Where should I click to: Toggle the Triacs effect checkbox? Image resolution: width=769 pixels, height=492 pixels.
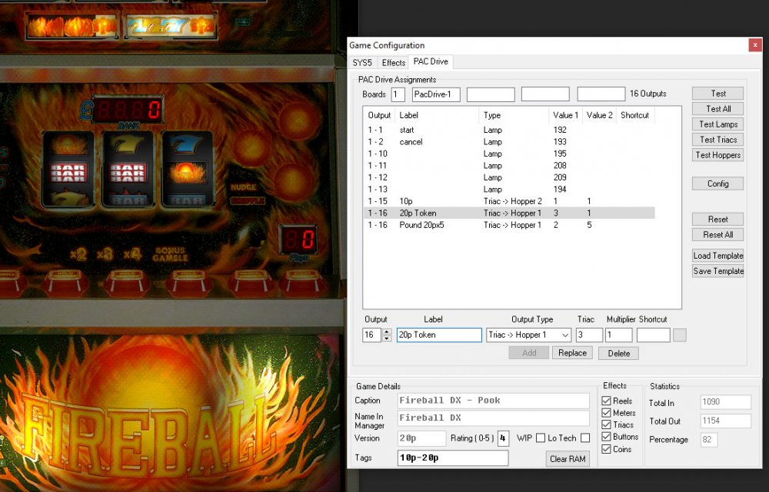[x=606, y=425]
